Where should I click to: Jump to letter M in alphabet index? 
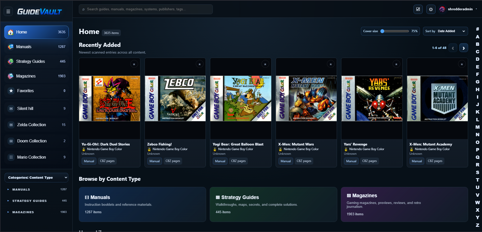477,127
